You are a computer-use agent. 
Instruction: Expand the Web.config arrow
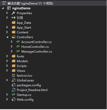7,99
